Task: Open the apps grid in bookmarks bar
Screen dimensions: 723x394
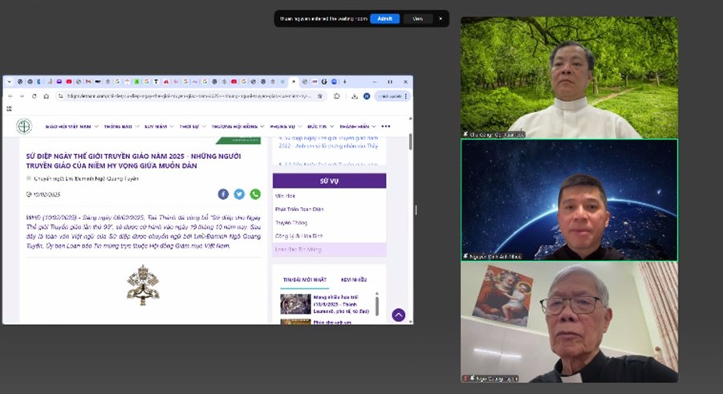Action: pos(9,108)
